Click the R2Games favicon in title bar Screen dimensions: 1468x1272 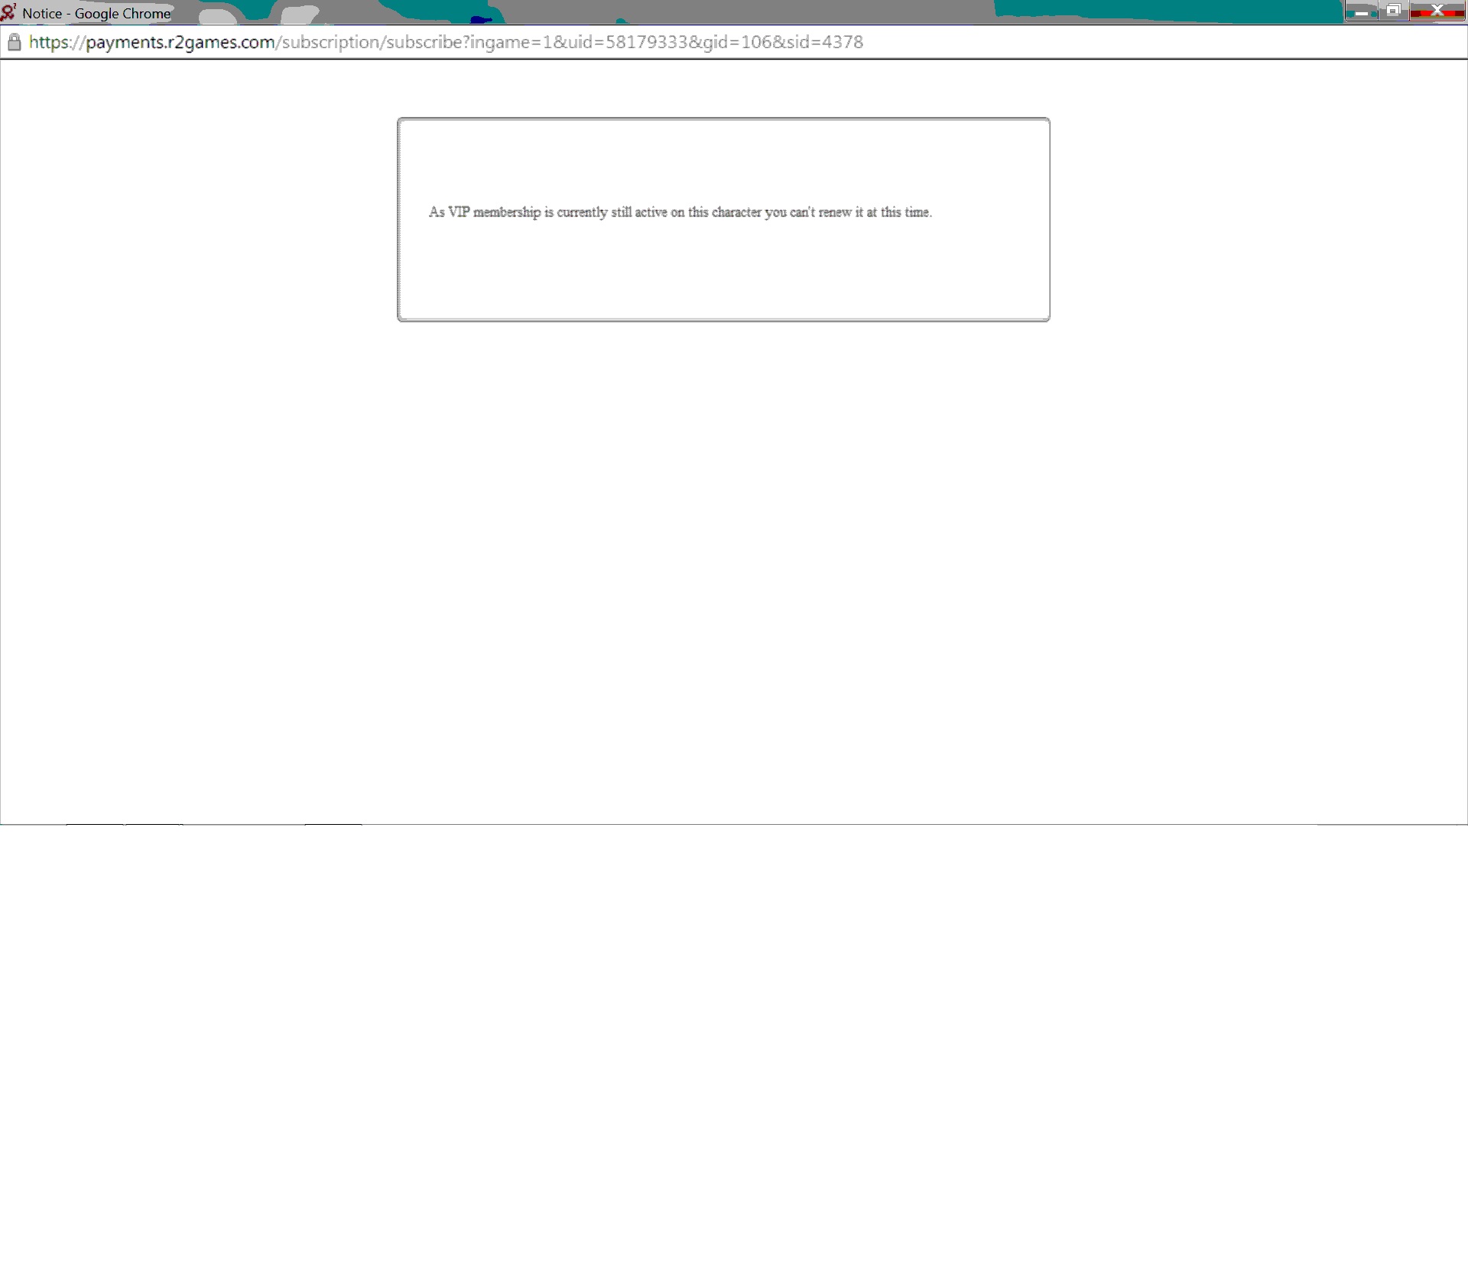click(x=8, y=12)
